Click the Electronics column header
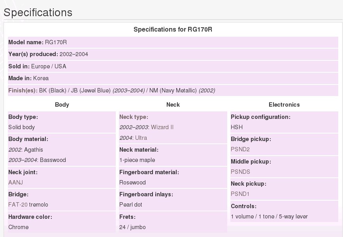Viewport: 343px width, 237px height. 284,105
